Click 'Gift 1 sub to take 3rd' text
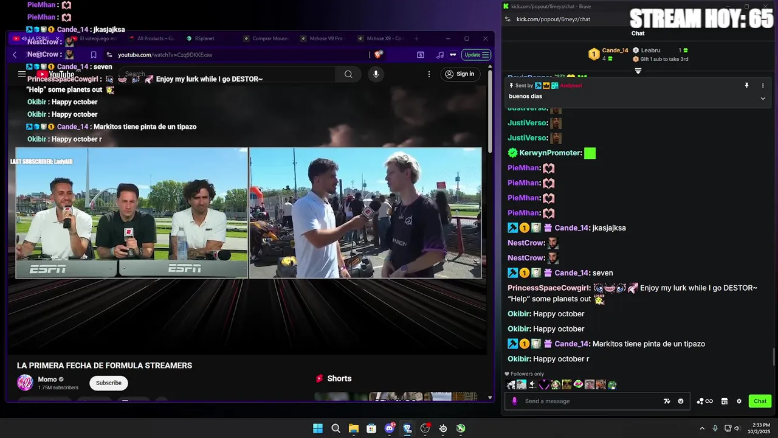 click(x=664, y=59)
